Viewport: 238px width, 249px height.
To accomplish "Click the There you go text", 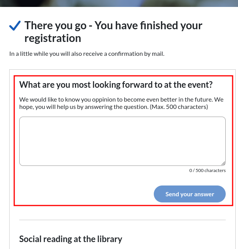I will pos(55,26).
